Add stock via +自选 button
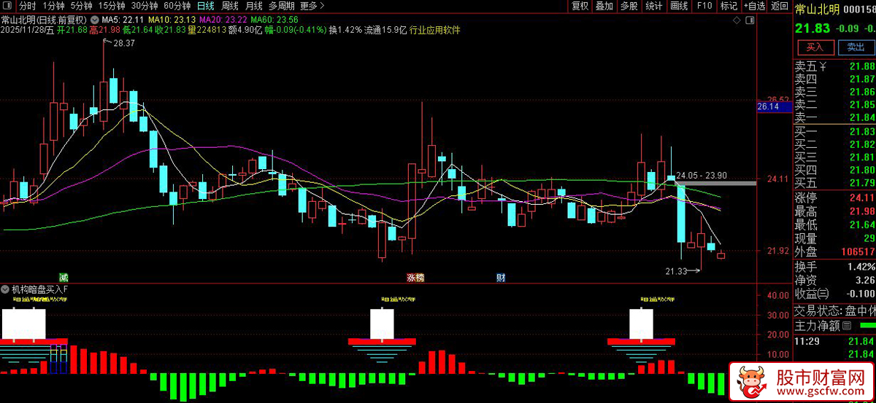This screenshot has height=403, width=876. [x=755, y=6]
